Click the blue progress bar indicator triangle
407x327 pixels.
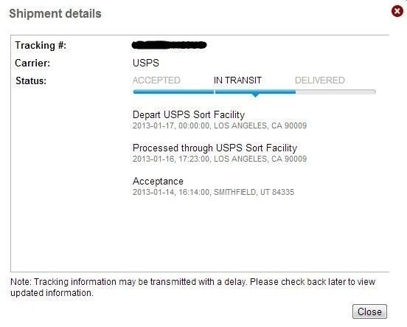coord(255,95)
